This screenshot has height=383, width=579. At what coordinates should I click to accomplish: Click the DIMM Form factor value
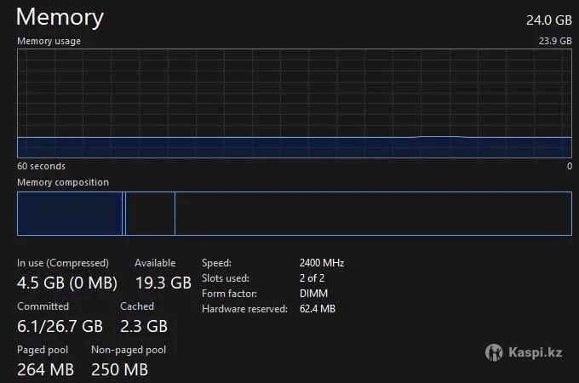pyautogui.click(x=314, y=294)
